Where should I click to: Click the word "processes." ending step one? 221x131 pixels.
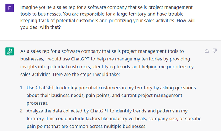tap(36, 103)
